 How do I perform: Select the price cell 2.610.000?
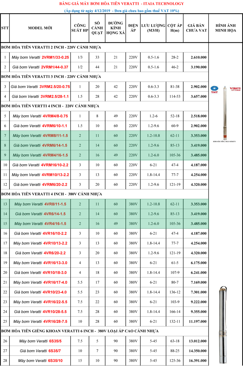(199, 57)
